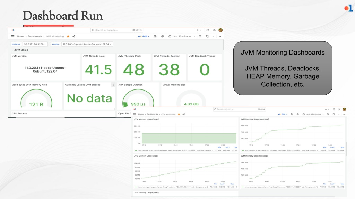Viewport: 355px width, 199px height.
Task: Open the Version variable dropdown
Action: [87, 44]
